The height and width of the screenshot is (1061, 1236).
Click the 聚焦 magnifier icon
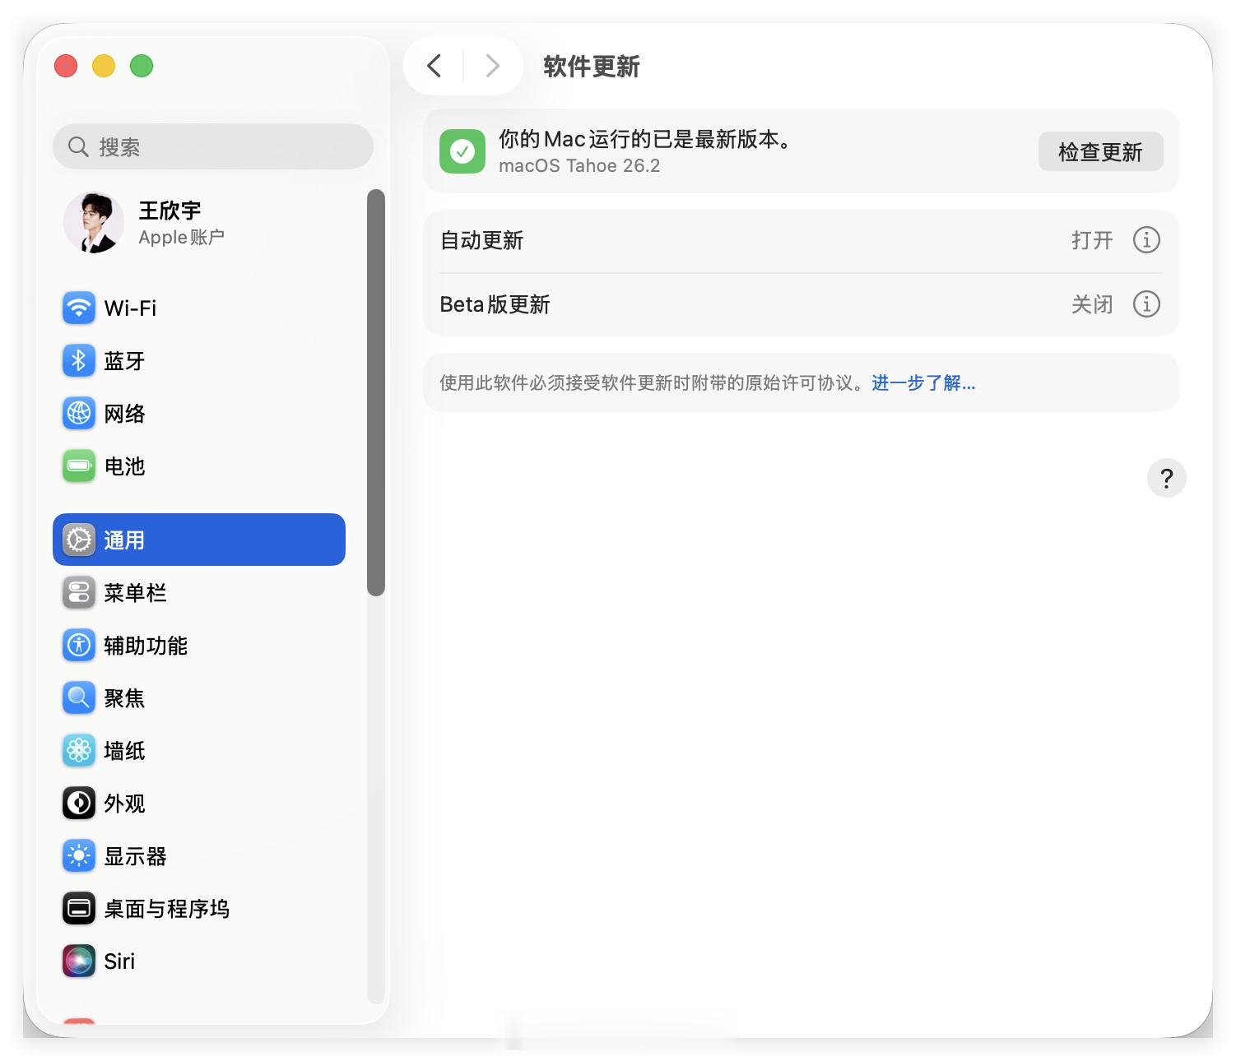[79, 697]
